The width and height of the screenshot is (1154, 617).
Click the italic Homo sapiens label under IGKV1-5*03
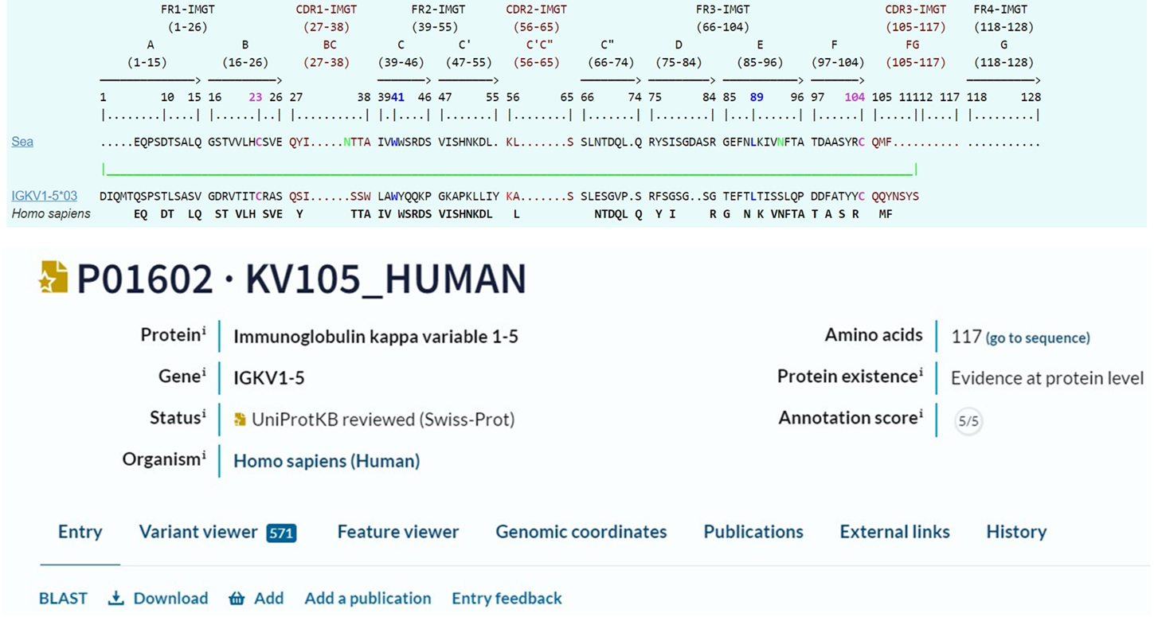pyautogui.click(x=51, y=214)
